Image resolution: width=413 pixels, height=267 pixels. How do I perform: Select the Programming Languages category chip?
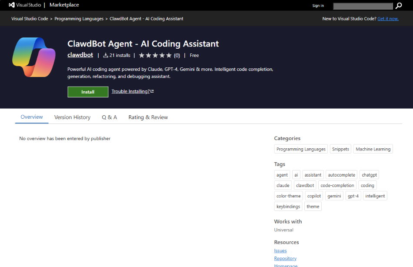click(301, 149)
